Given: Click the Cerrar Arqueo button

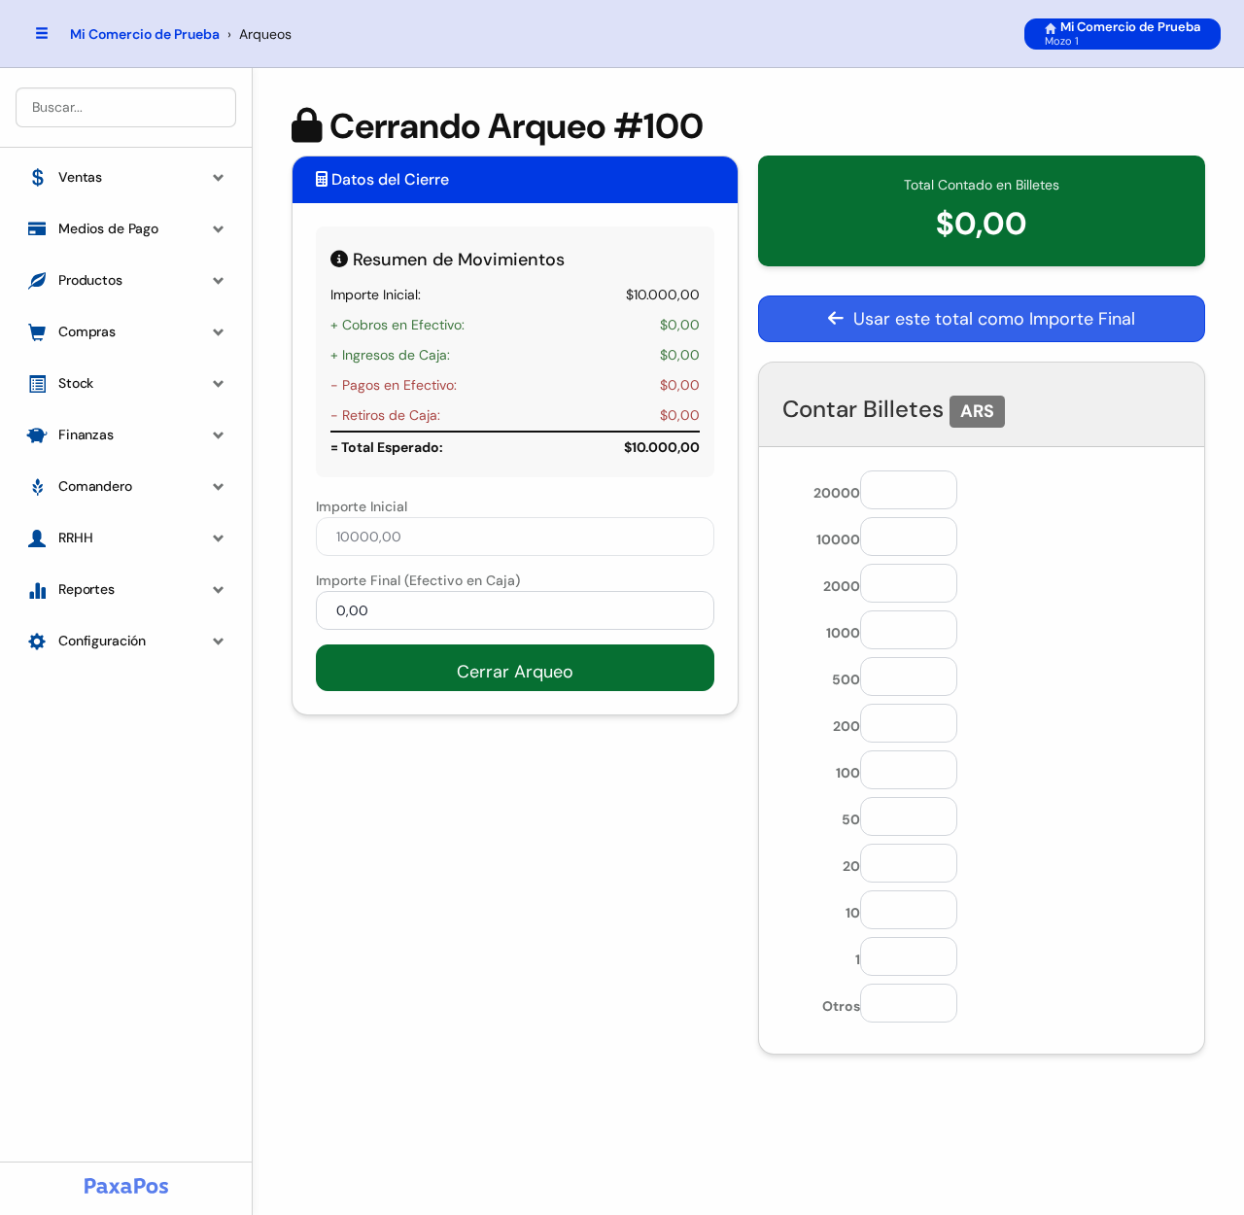Looking at the screenshot, I should click(515, 668).
